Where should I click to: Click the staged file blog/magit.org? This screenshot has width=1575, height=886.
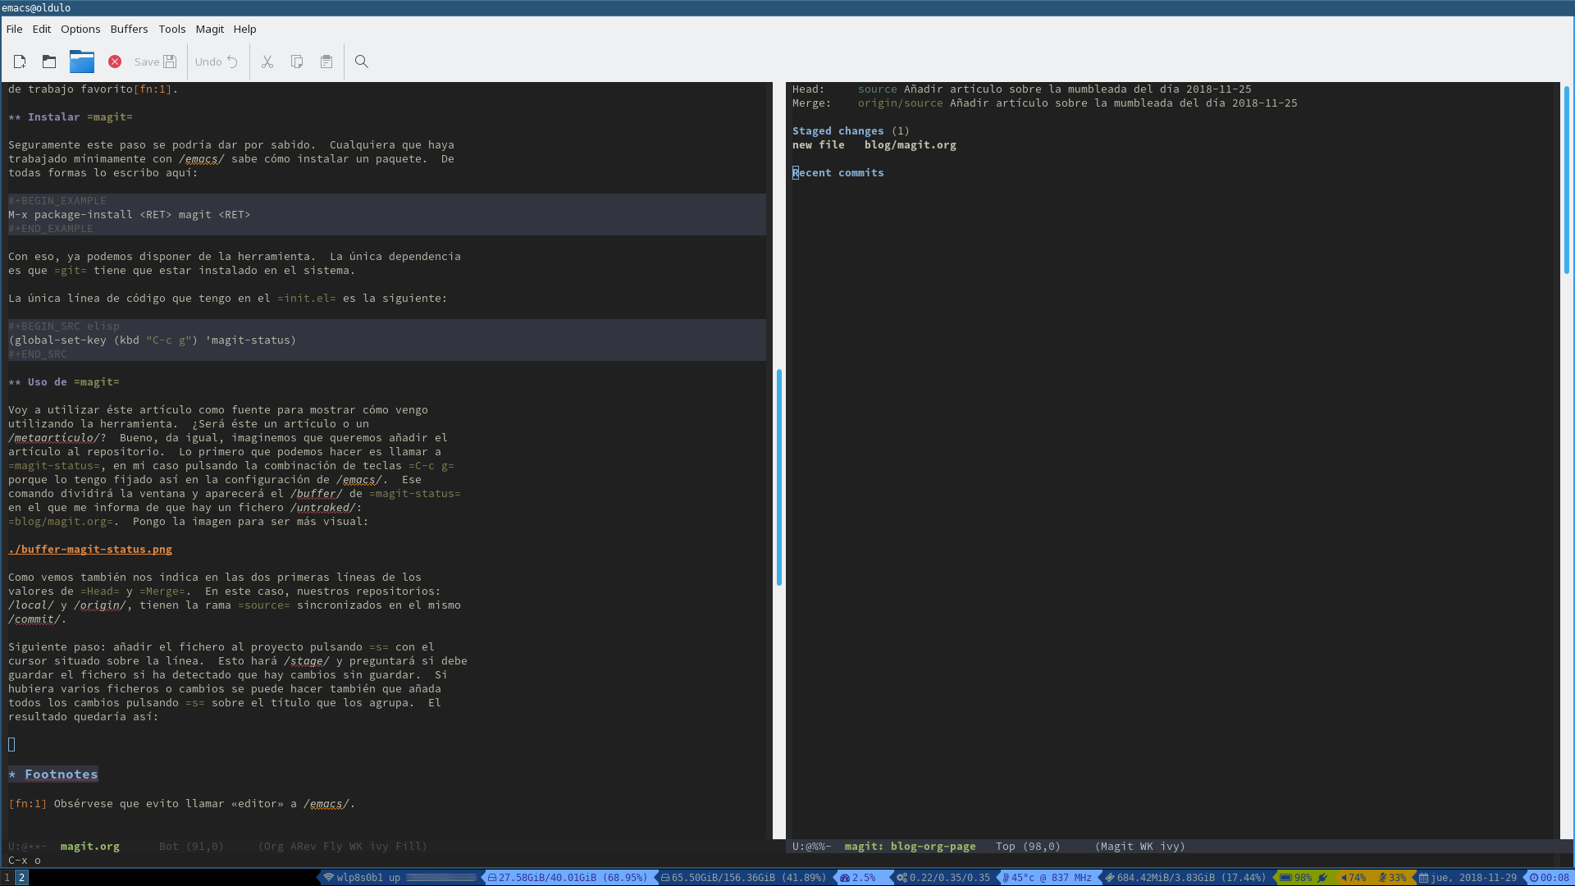pos(910,145)
